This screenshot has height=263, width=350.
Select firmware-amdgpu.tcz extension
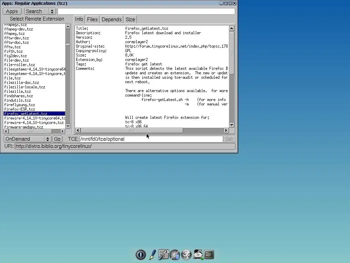pos(24,127)
